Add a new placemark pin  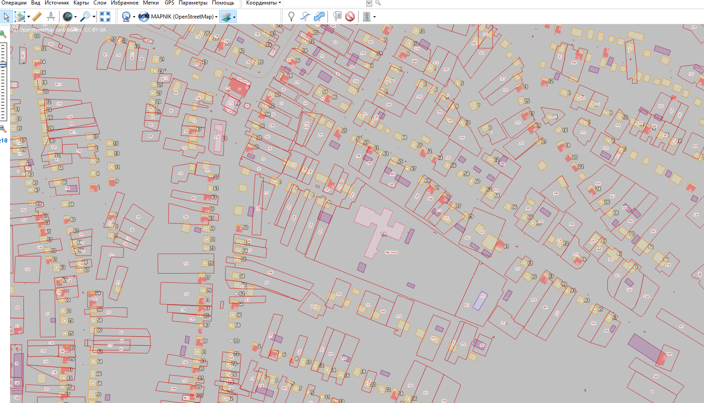[291, 17]
